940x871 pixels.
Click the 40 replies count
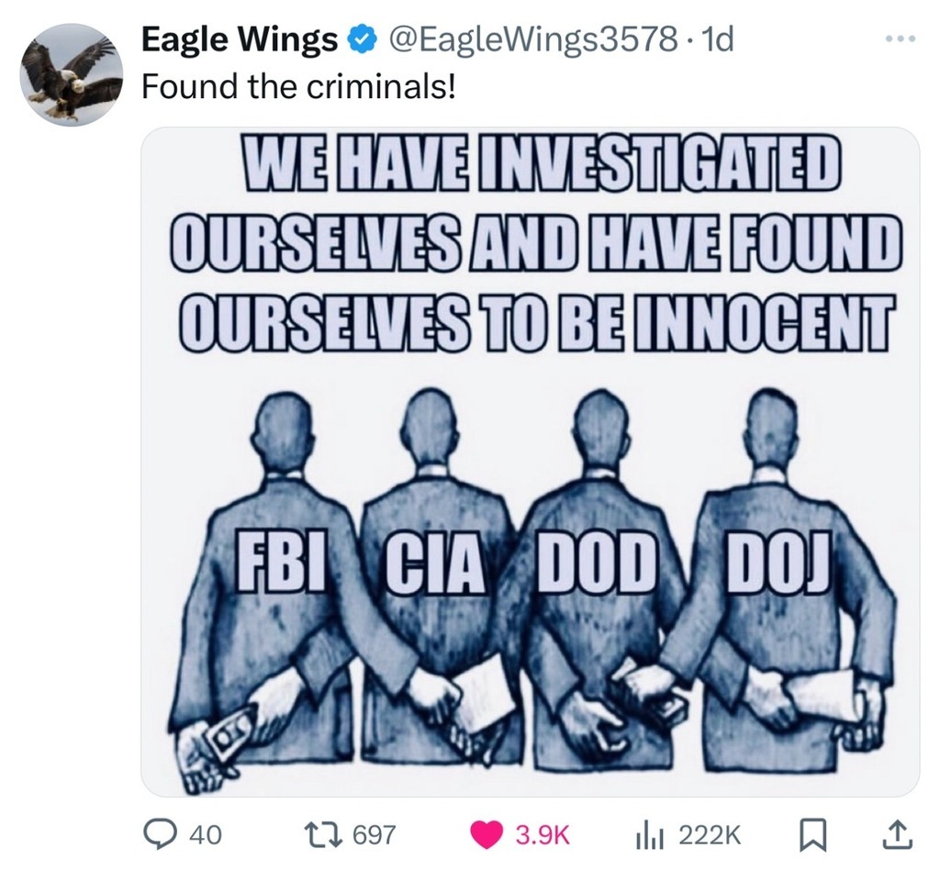[205, 835]
